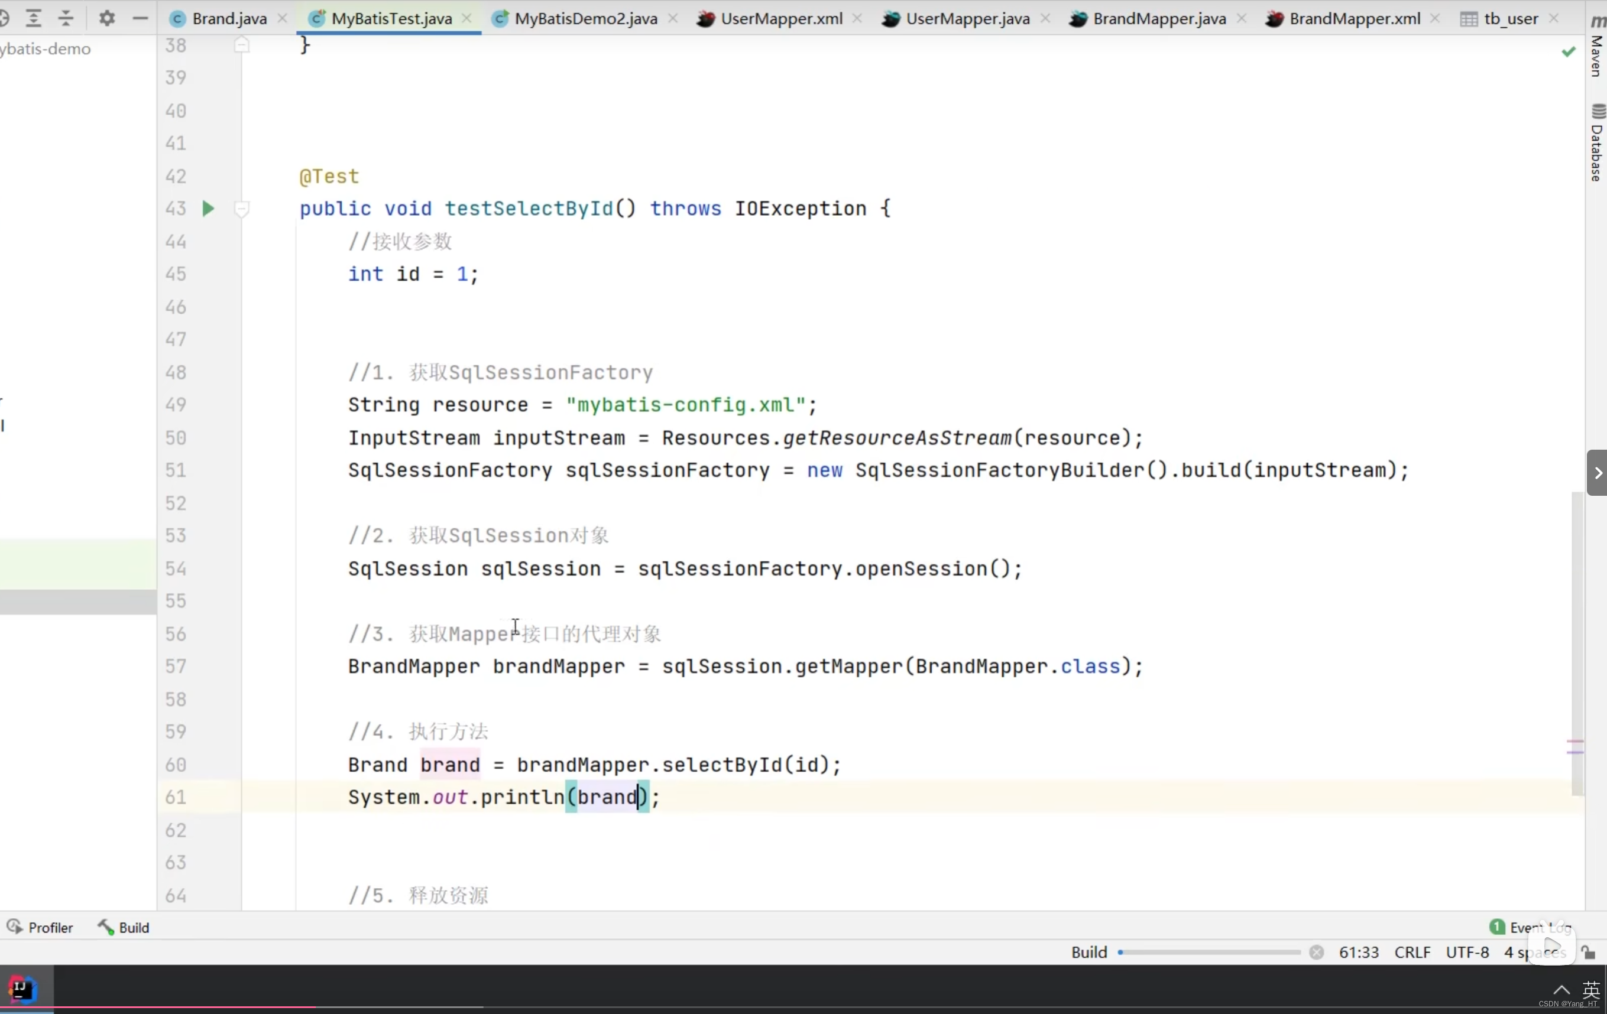The width and height of the screenshot is (1607, 1014).
Task: Click the getResourceAsStream method call
Action: coord(897,438)
